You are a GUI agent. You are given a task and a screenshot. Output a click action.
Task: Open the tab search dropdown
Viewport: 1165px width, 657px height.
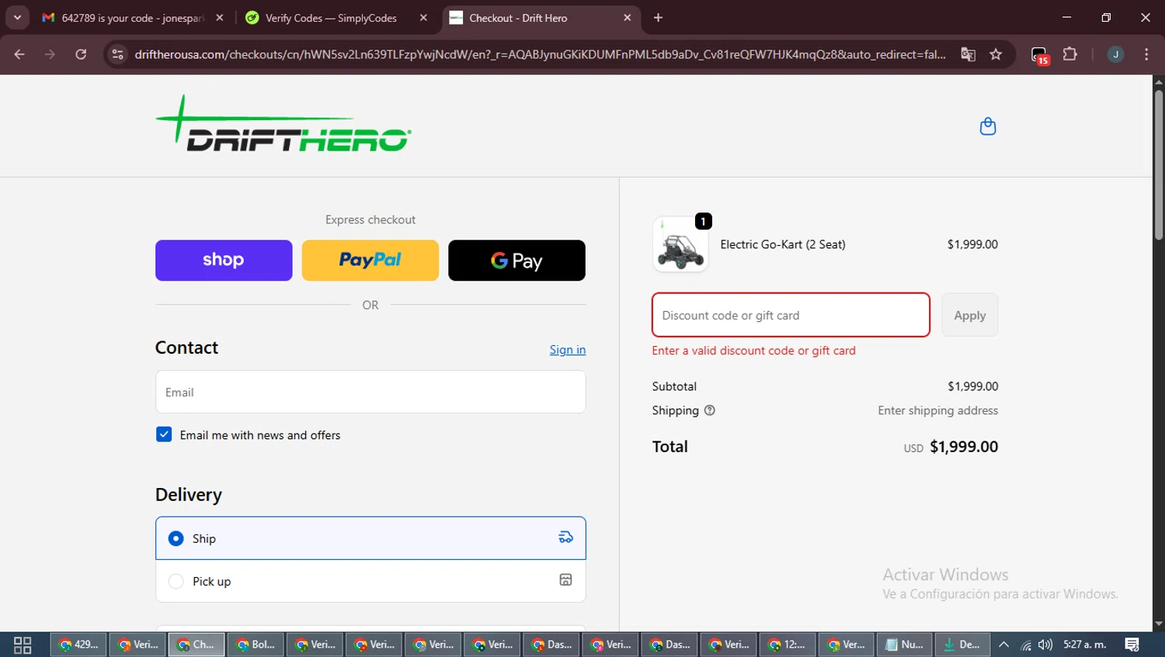pos(17,18)
